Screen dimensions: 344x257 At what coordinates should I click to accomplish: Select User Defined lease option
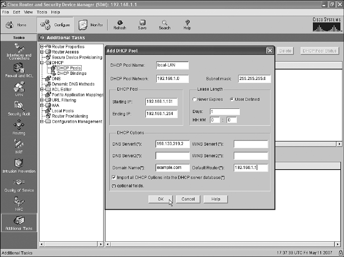coord(232,99)
